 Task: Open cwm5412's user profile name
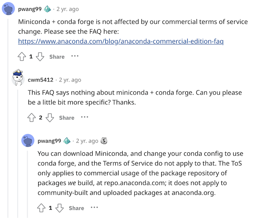point(41,80)
